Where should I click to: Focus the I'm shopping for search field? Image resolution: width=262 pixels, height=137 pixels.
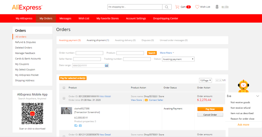[x=135, y=7]
